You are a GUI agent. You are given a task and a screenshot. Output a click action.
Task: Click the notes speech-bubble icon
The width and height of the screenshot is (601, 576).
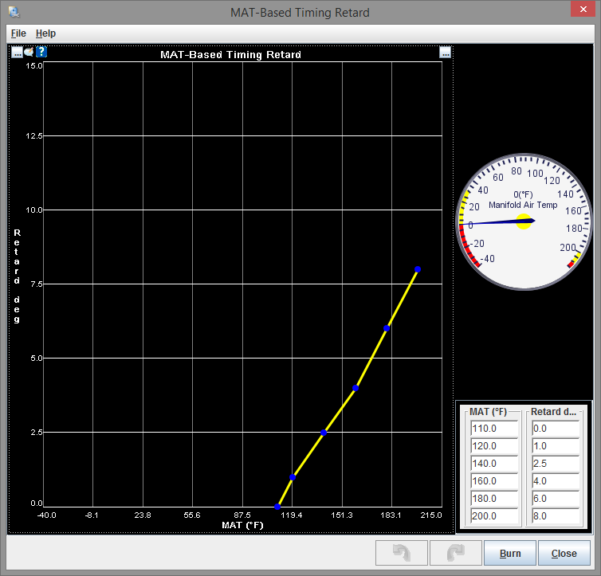tap(29, 53)
